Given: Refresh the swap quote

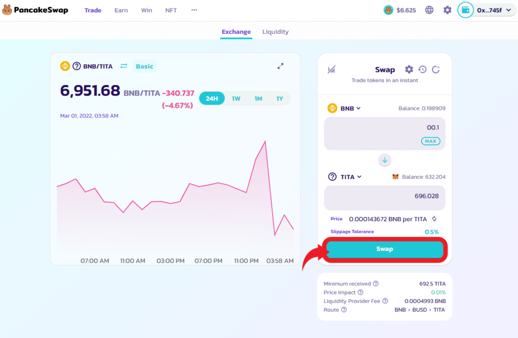Looking at the screenshot, I should coord(436,69).
